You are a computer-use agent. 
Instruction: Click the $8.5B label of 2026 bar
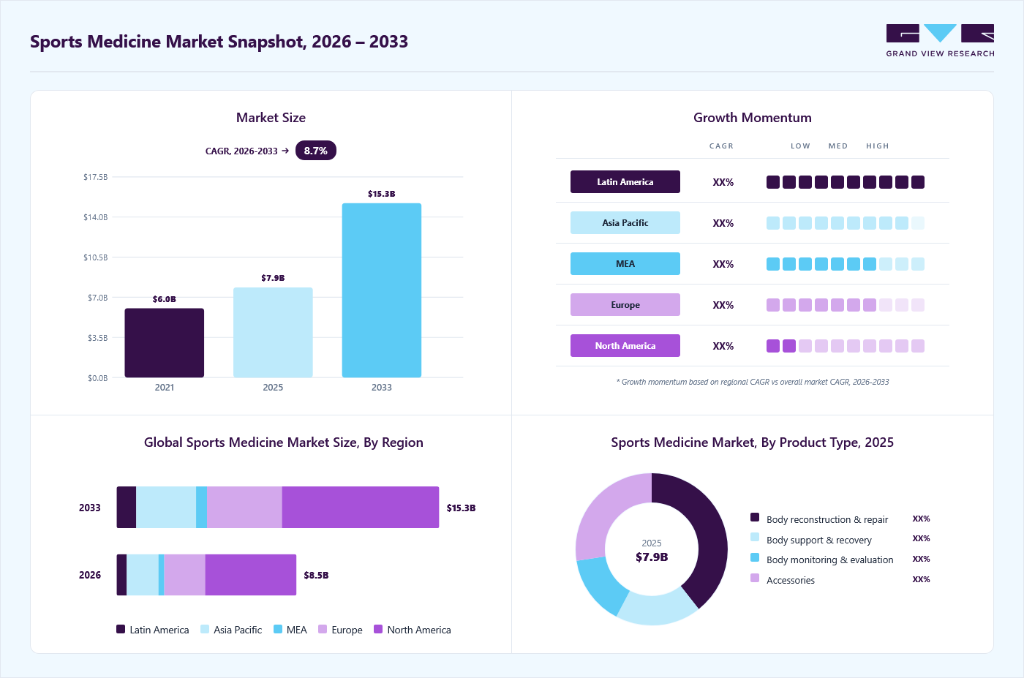coord(316,576)
